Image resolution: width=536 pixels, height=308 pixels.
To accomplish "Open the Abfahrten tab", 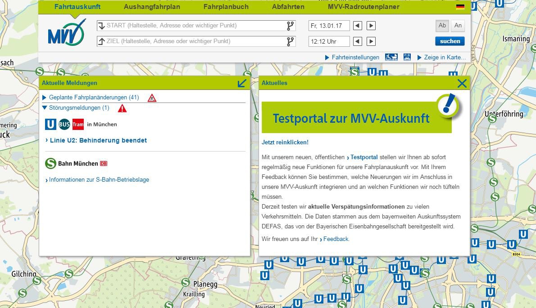I will pos(288,7).
